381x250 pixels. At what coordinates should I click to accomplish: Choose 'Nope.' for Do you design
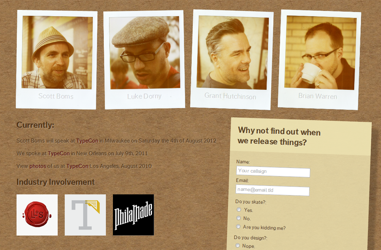click(x=237, y=245)
